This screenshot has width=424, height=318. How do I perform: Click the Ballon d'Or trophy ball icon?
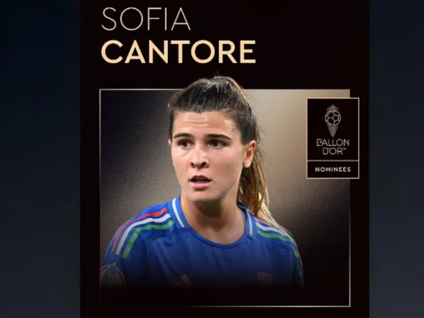pyautogui.click(x=333, y=118)
